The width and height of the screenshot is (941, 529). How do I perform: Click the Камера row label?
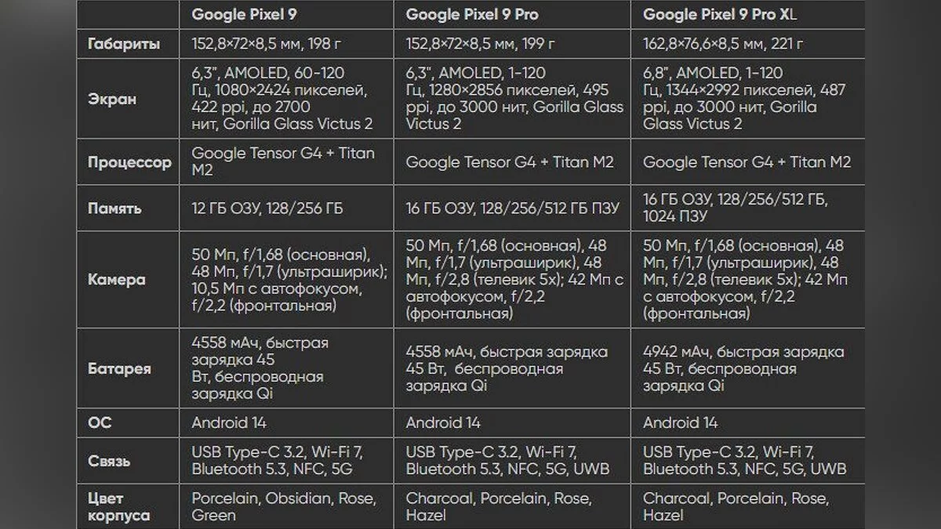point(116,279)
